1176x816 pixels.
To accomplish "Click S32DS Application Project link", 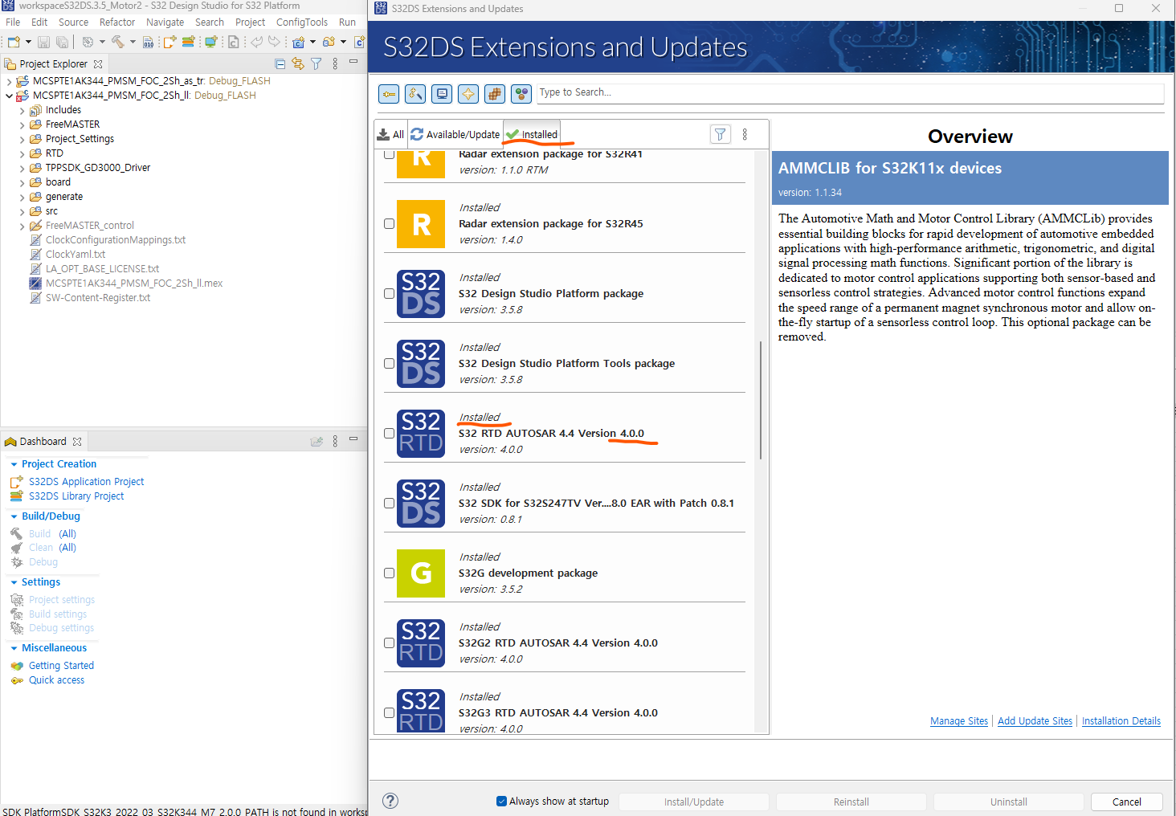I will [x=87, y=482].
